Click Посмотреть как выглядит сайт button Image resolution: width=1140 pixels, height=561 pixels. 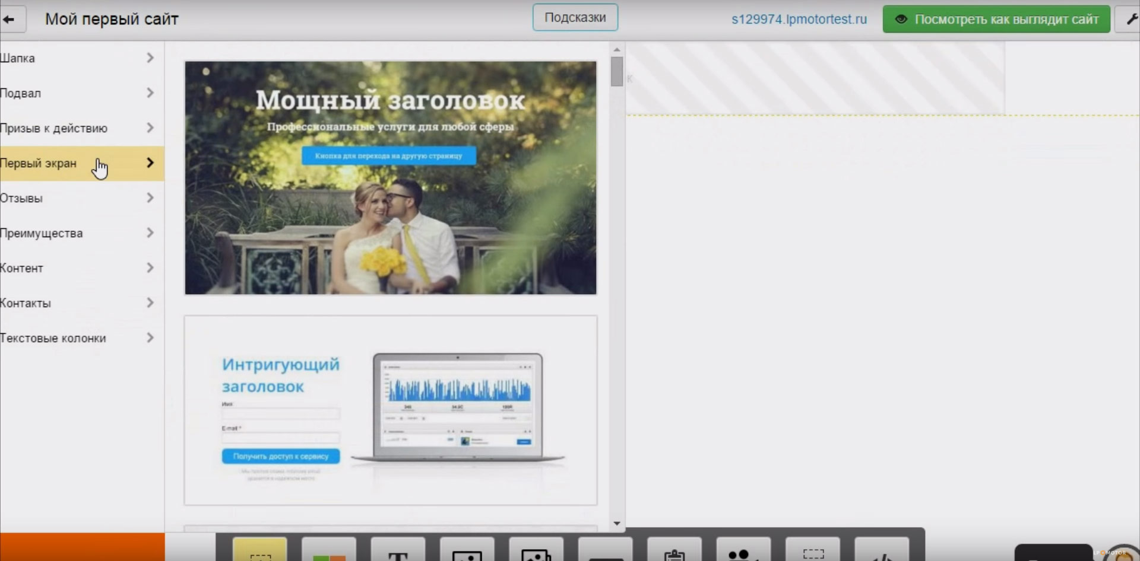click(x=996, y=20)
